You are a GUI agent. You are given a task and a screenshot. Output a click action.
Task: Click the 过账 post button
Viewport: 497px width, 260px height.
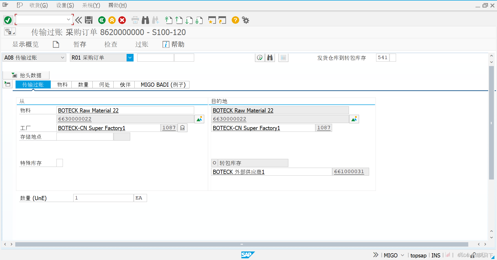coord(142,44)
